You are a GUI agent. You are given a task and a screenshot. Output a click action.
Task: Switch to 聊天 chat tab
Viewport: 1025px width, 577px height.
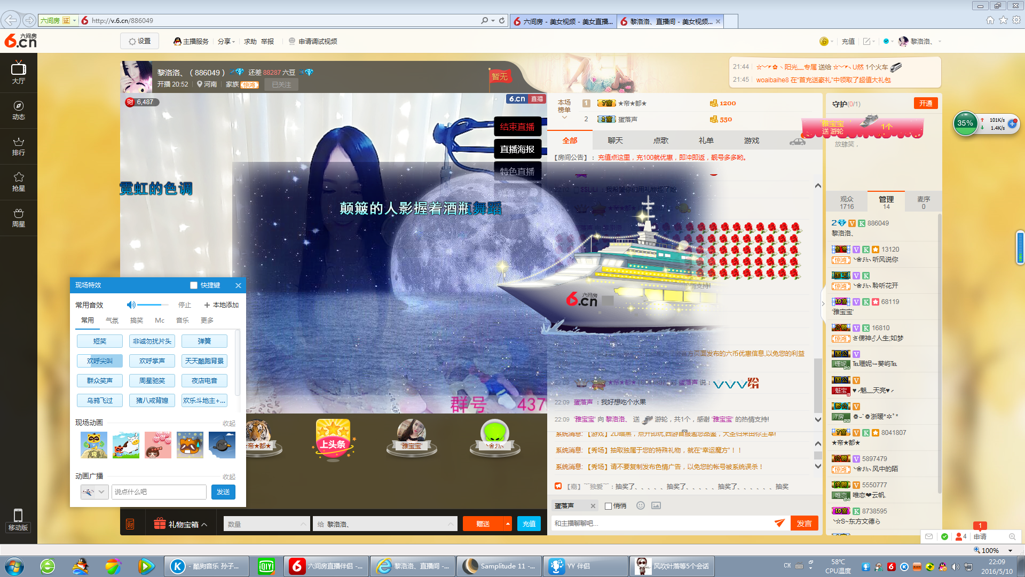(615, 141)
